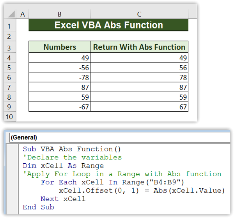Select cell C8 containing 59
234x218 pixels.
pyautogui.click(x=139, y=97)
